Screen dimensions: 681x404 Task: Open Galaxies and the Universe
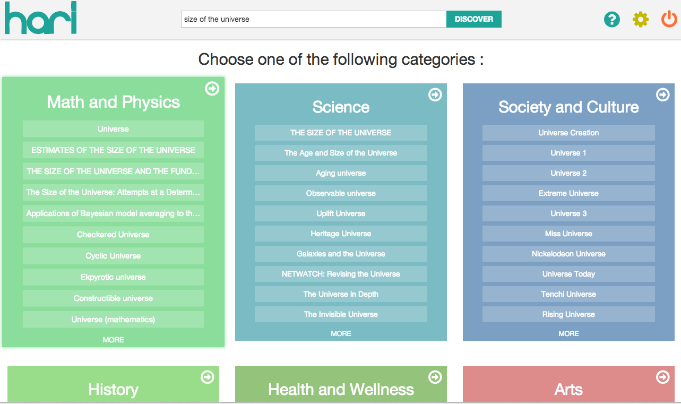pyautogui.click(x=341, y=254)
